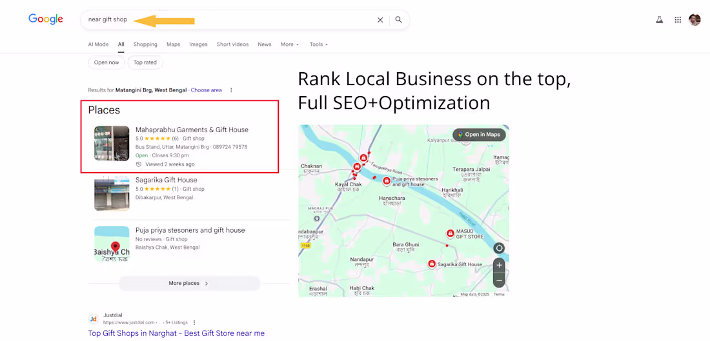This screenshot has width=710, height=341.
Task: Select the All tab
Action: [121, 44]
